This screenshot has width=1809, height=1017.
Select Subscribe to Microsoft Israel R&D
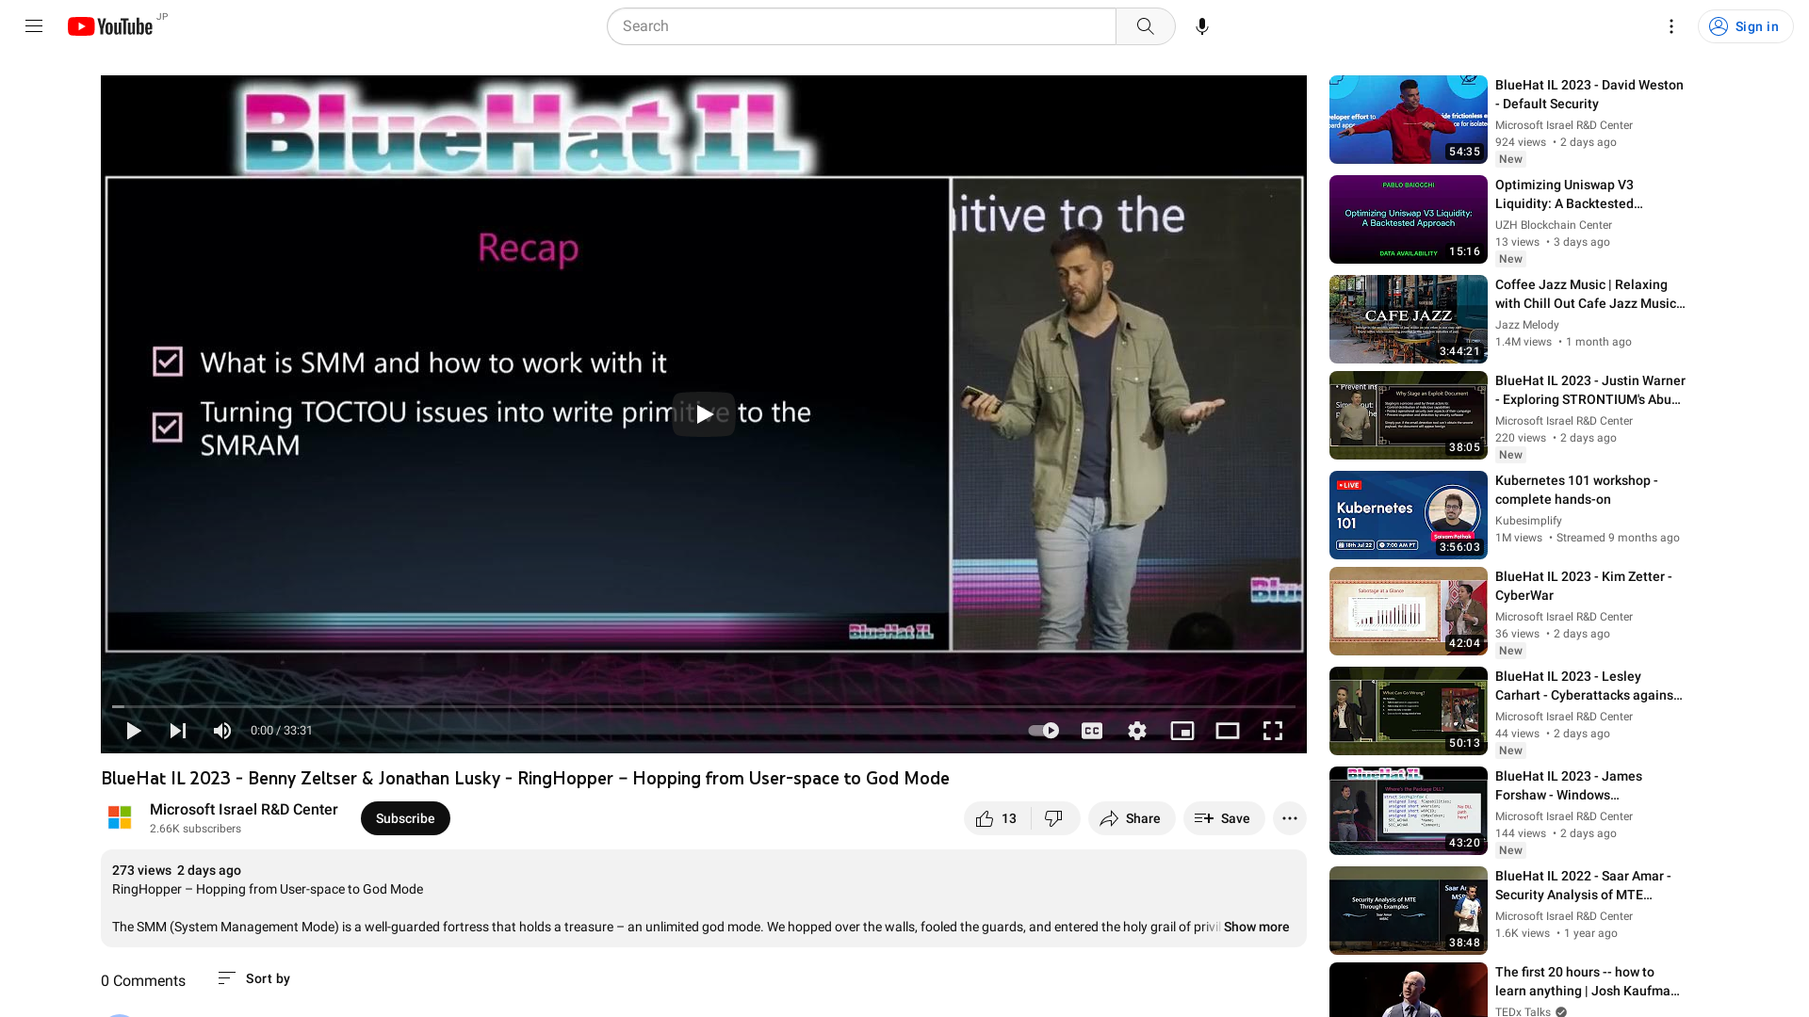pos(405,818)
